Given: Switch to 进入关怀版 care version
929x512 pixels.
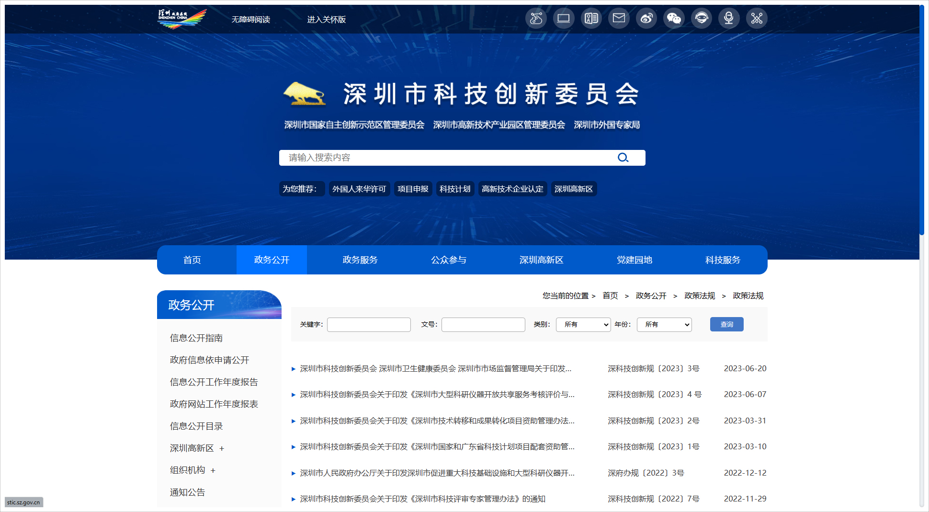Looking at the screenshot, I should tap(326, 20).
